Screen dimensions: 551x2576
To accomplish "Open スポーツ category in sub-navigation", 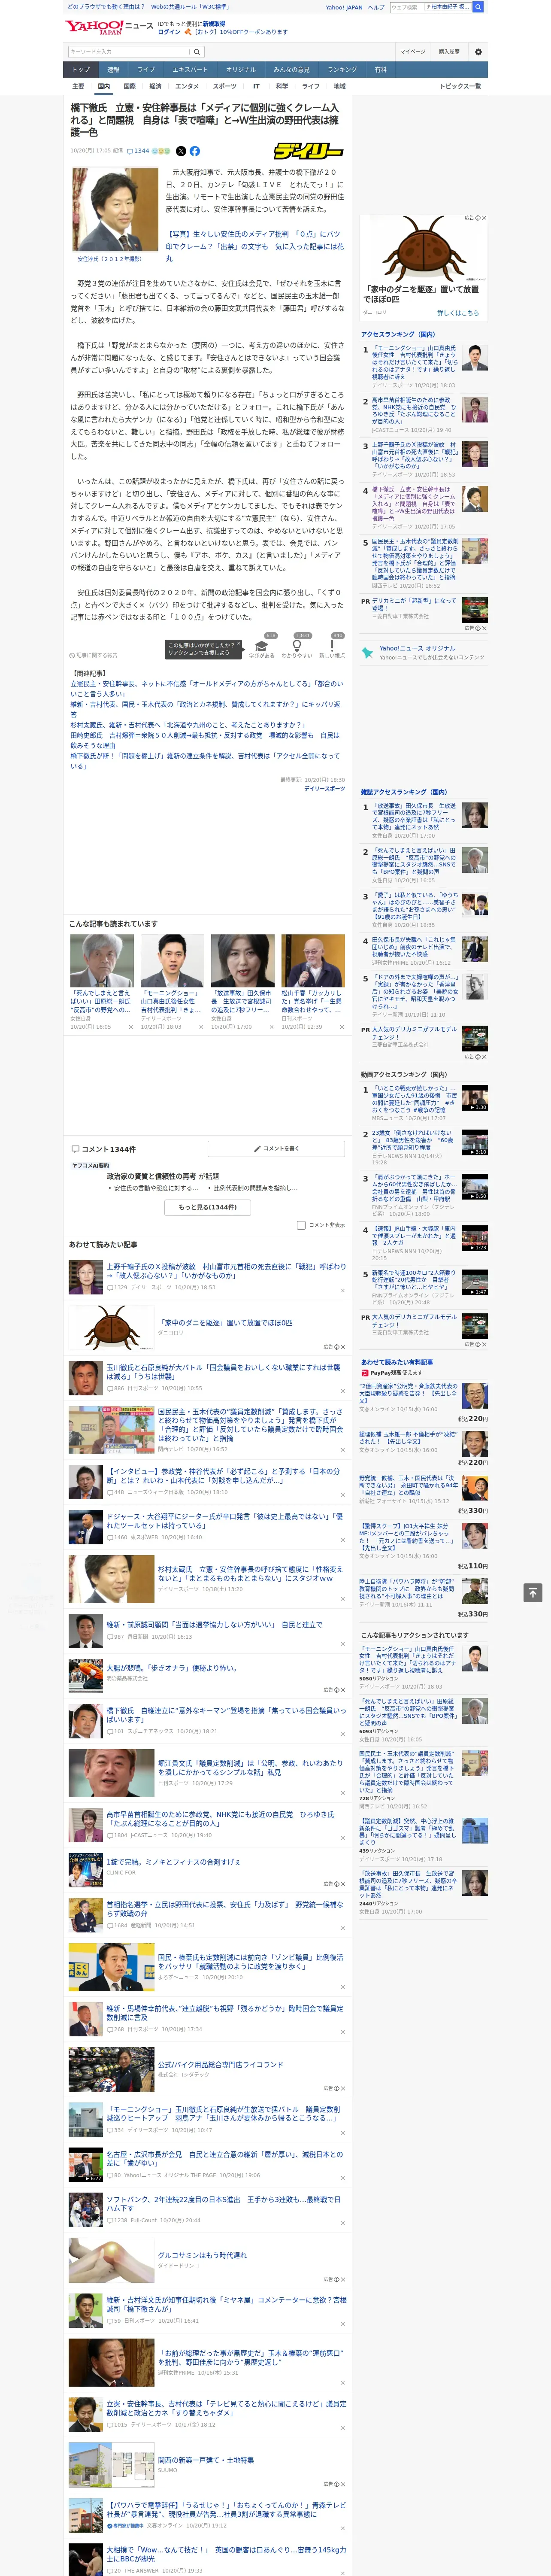I will coord(224,86).
